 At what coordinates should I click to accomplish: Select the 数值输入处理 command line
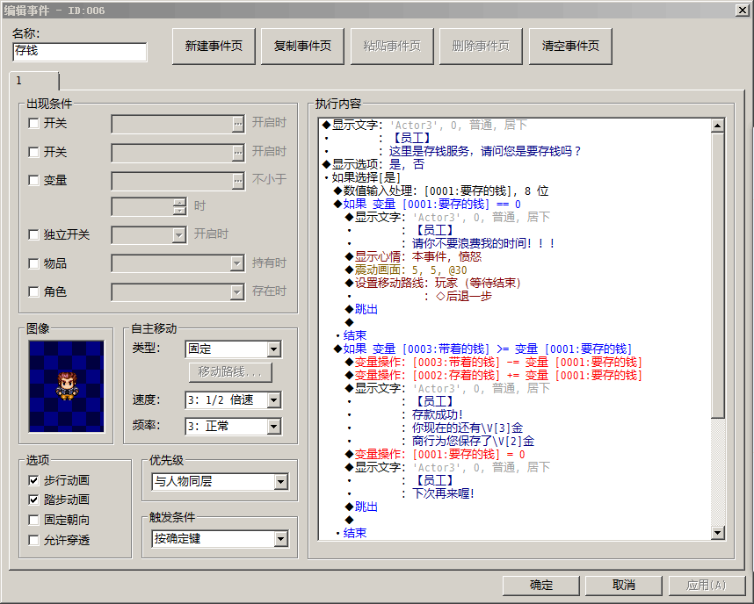click(441, 191)
